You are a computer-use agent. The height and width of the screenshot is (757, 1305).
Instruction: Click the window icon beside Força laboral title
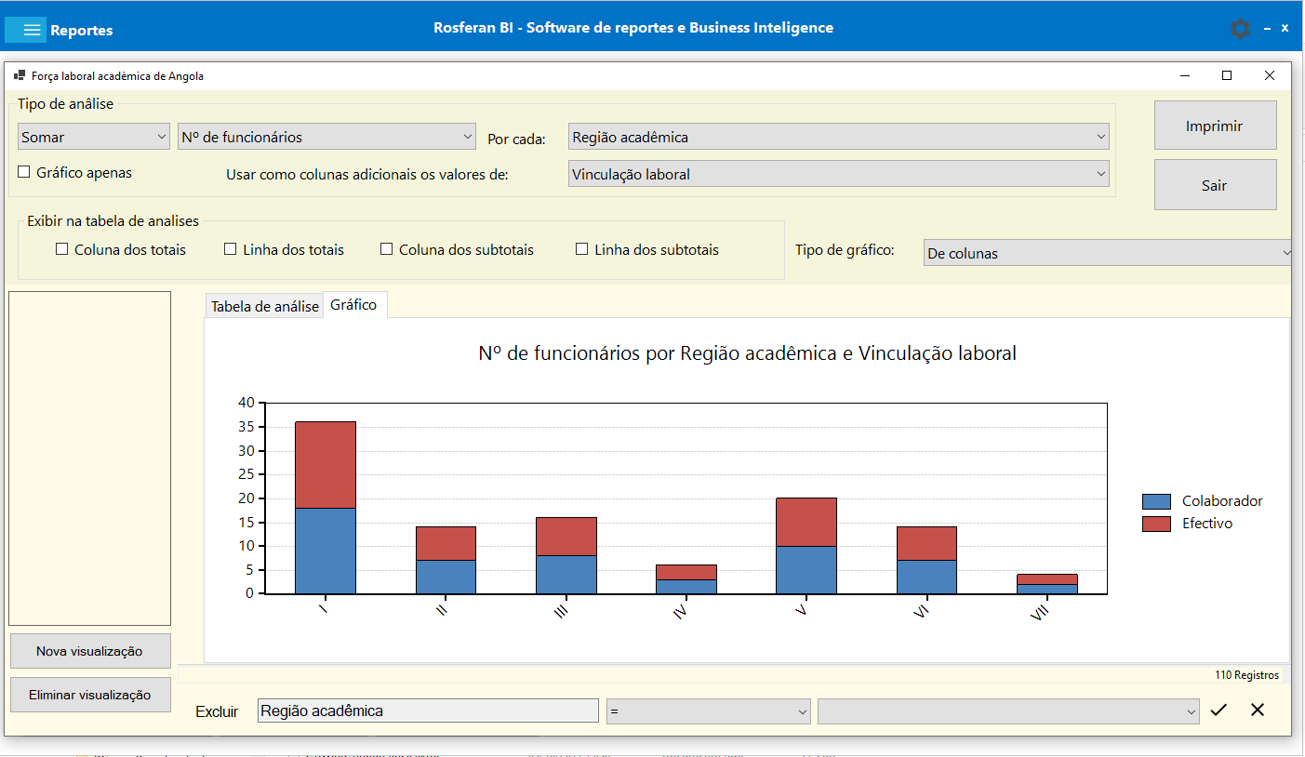19,75
